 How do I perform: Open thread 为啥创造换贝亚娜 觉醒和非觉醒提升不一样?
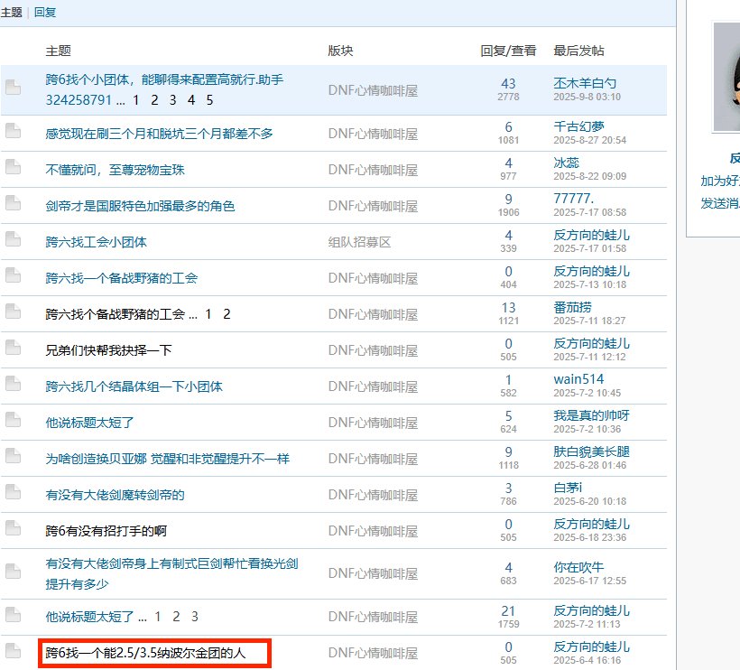tap(167, 459)
